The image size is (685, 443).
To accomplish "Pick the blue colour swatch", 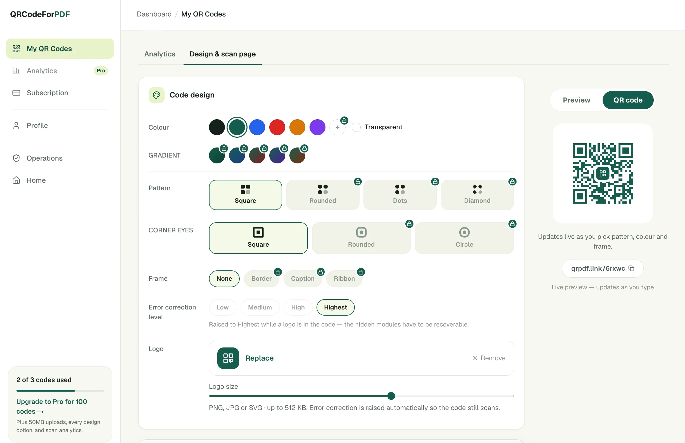I will point(257,127).
